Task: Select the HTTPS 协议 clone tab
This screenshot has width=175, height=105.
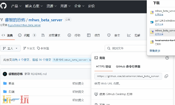Action: [x=104, y=66]
